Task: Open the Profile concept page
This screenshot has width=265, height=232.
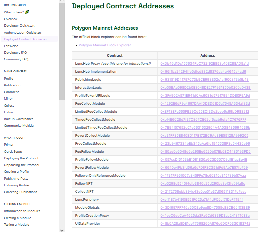Action: [x=9, y=79]
